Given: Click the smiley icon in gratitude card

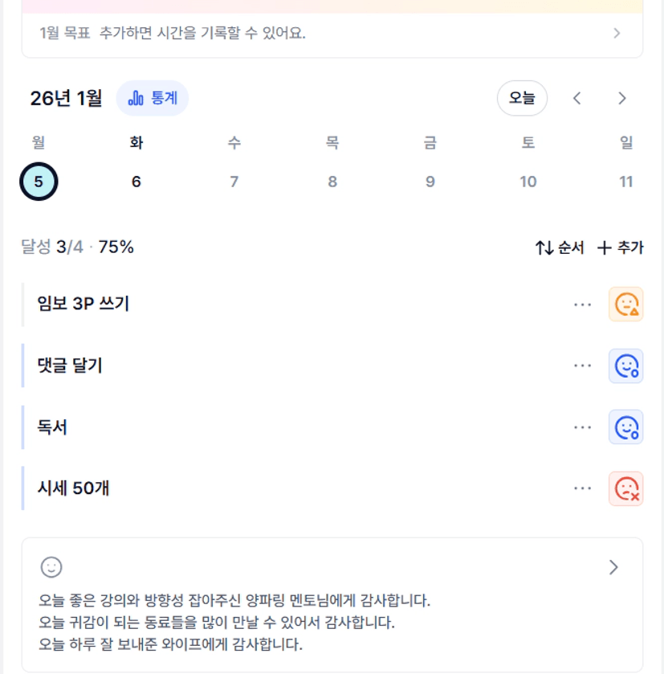Looking at the screenshot, I should 51,567.
